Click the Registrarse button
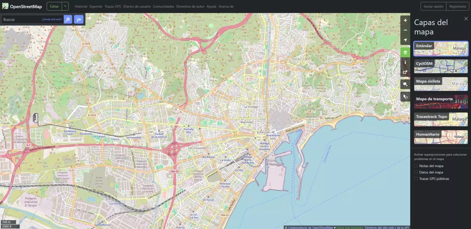 click(x=458, y=6)
